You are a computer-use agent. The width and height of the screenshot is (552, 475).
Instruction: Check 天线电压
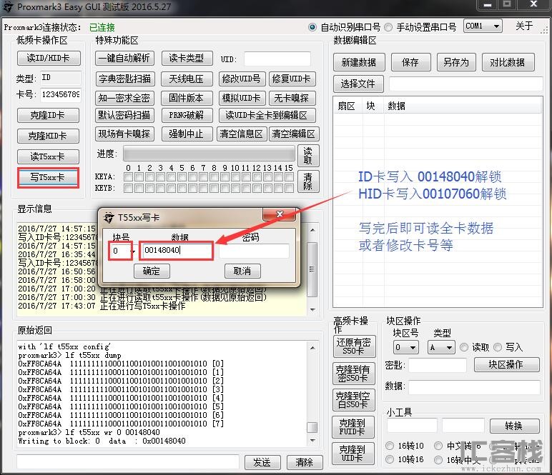(187, 79)
